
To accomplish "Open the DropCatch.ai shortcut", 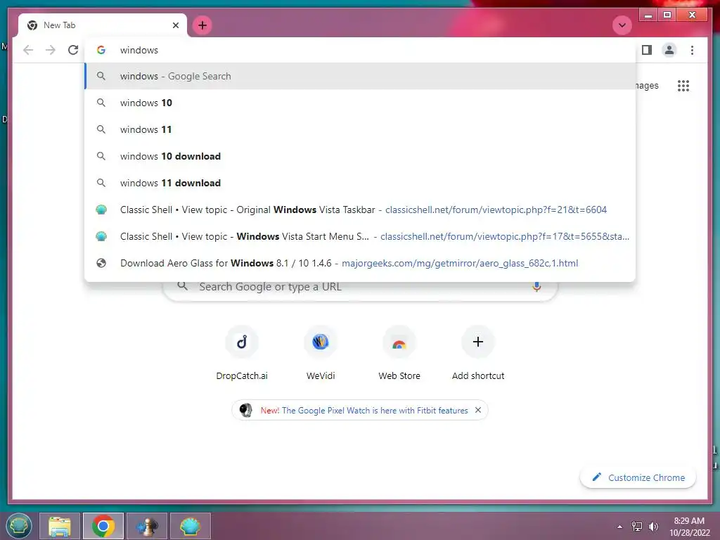I will [x=242, y=354].
